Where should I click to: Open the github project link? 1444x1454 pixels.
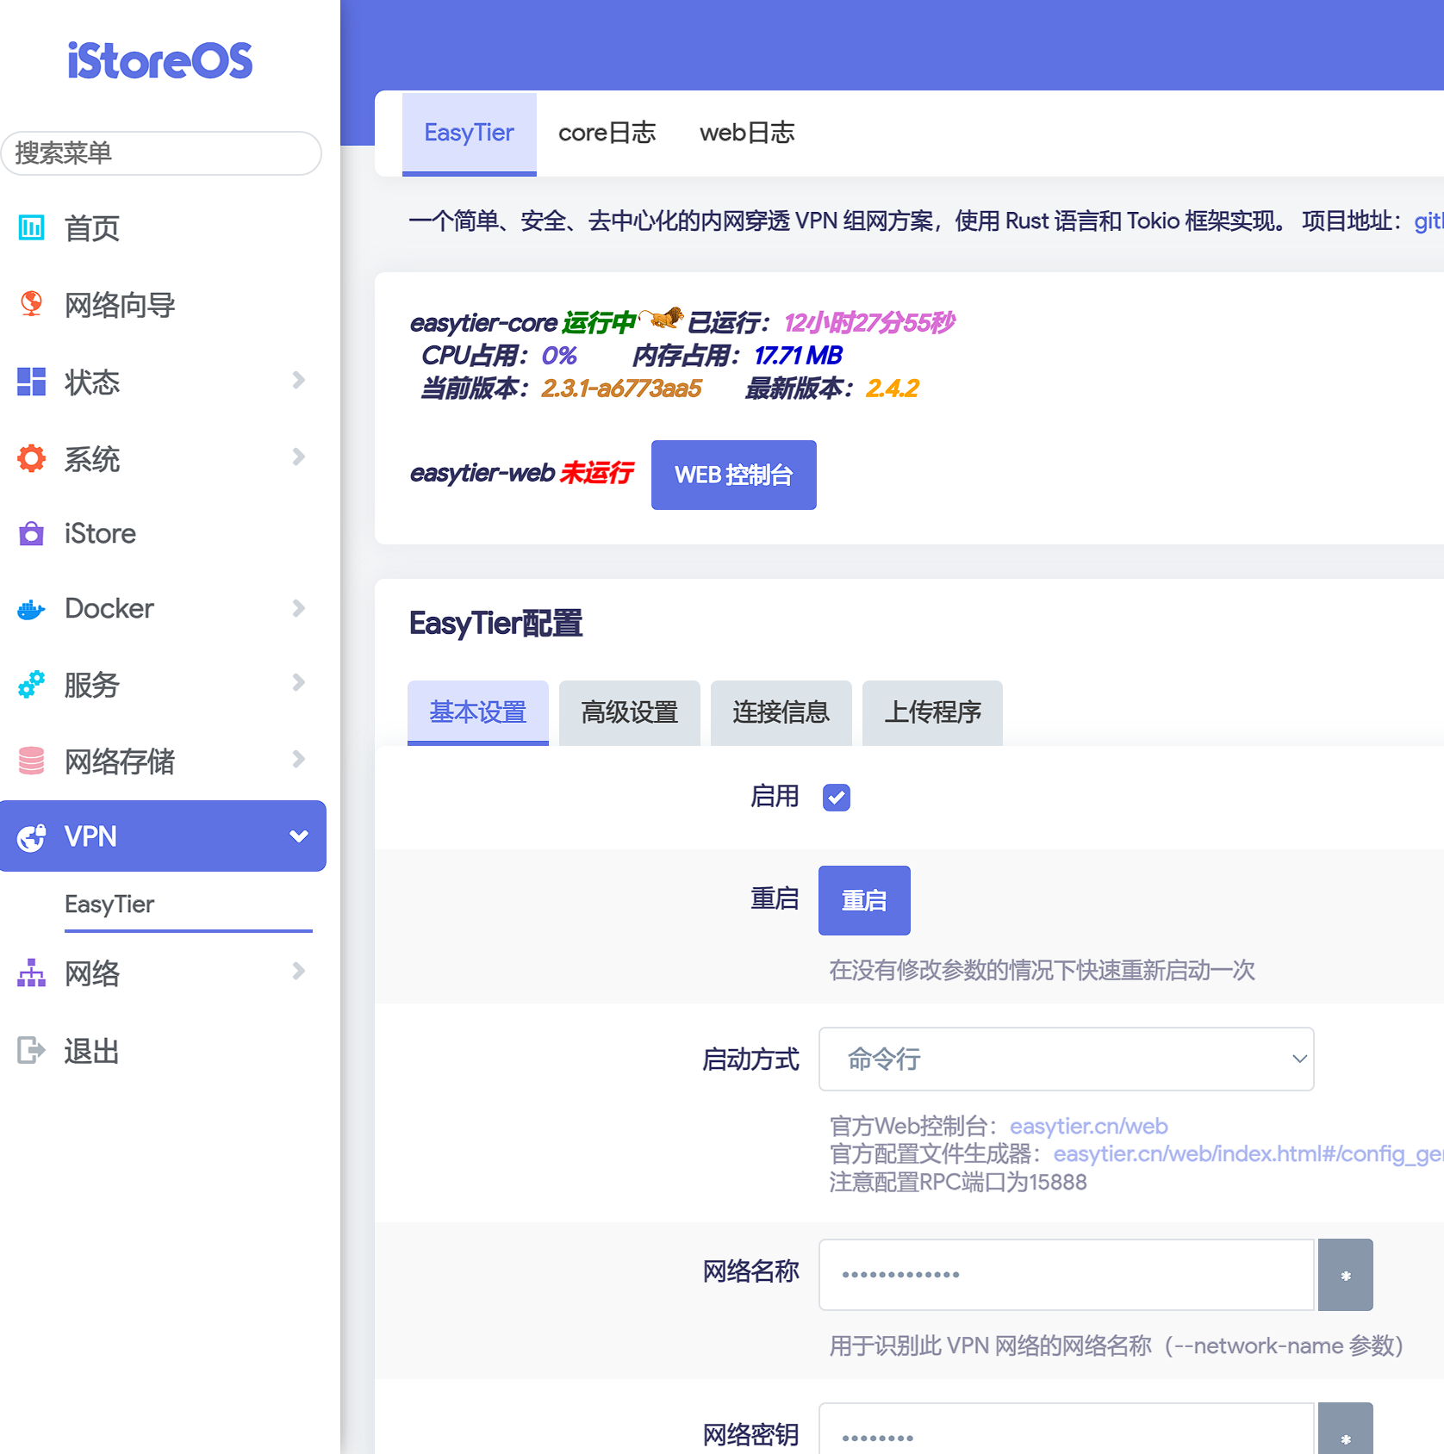1428,221
